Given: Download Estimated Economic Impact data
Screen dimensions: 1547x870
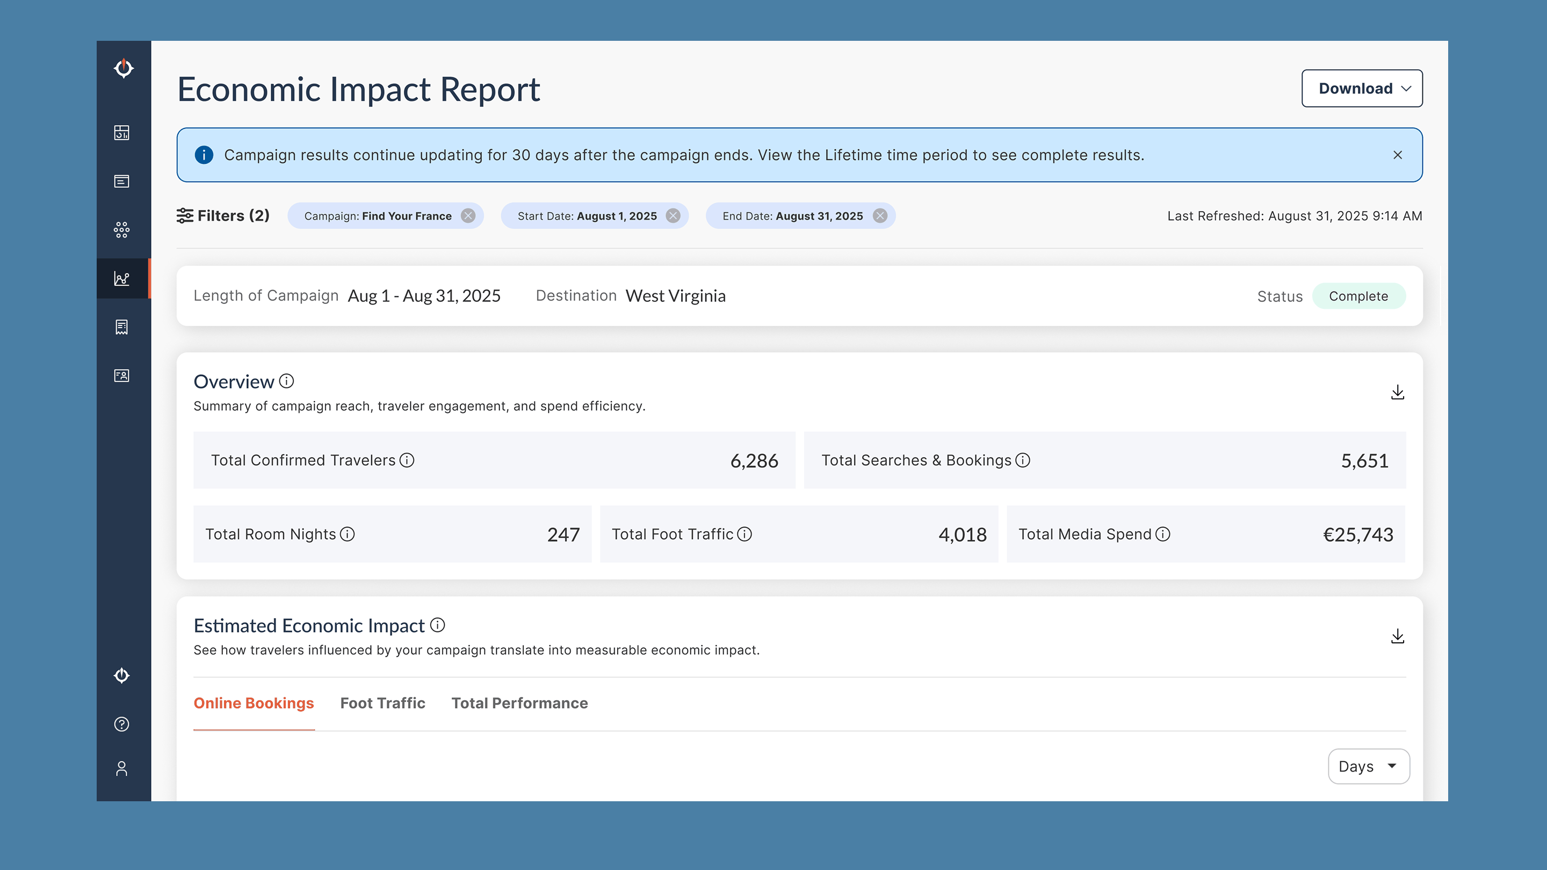Looking at the screenshot, I should 1398,636.
